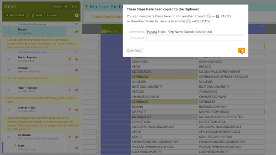Click the MARRIOTT HOTELS cell
This screenshot has height=155, width=276.
click(231, 112)
